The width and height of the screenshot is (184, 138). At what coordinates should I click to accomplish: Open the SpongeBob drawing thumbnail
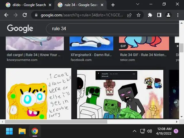tap(39, 94)
